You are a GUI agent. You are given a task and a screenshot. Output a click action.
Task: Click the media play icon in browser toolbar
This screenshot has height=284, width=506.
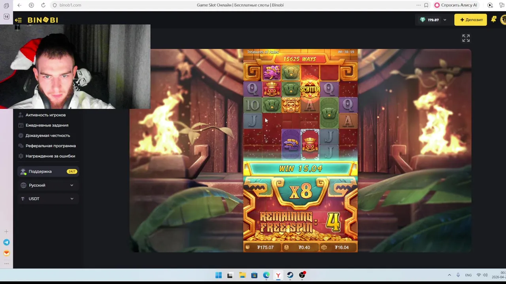[490, 5]
